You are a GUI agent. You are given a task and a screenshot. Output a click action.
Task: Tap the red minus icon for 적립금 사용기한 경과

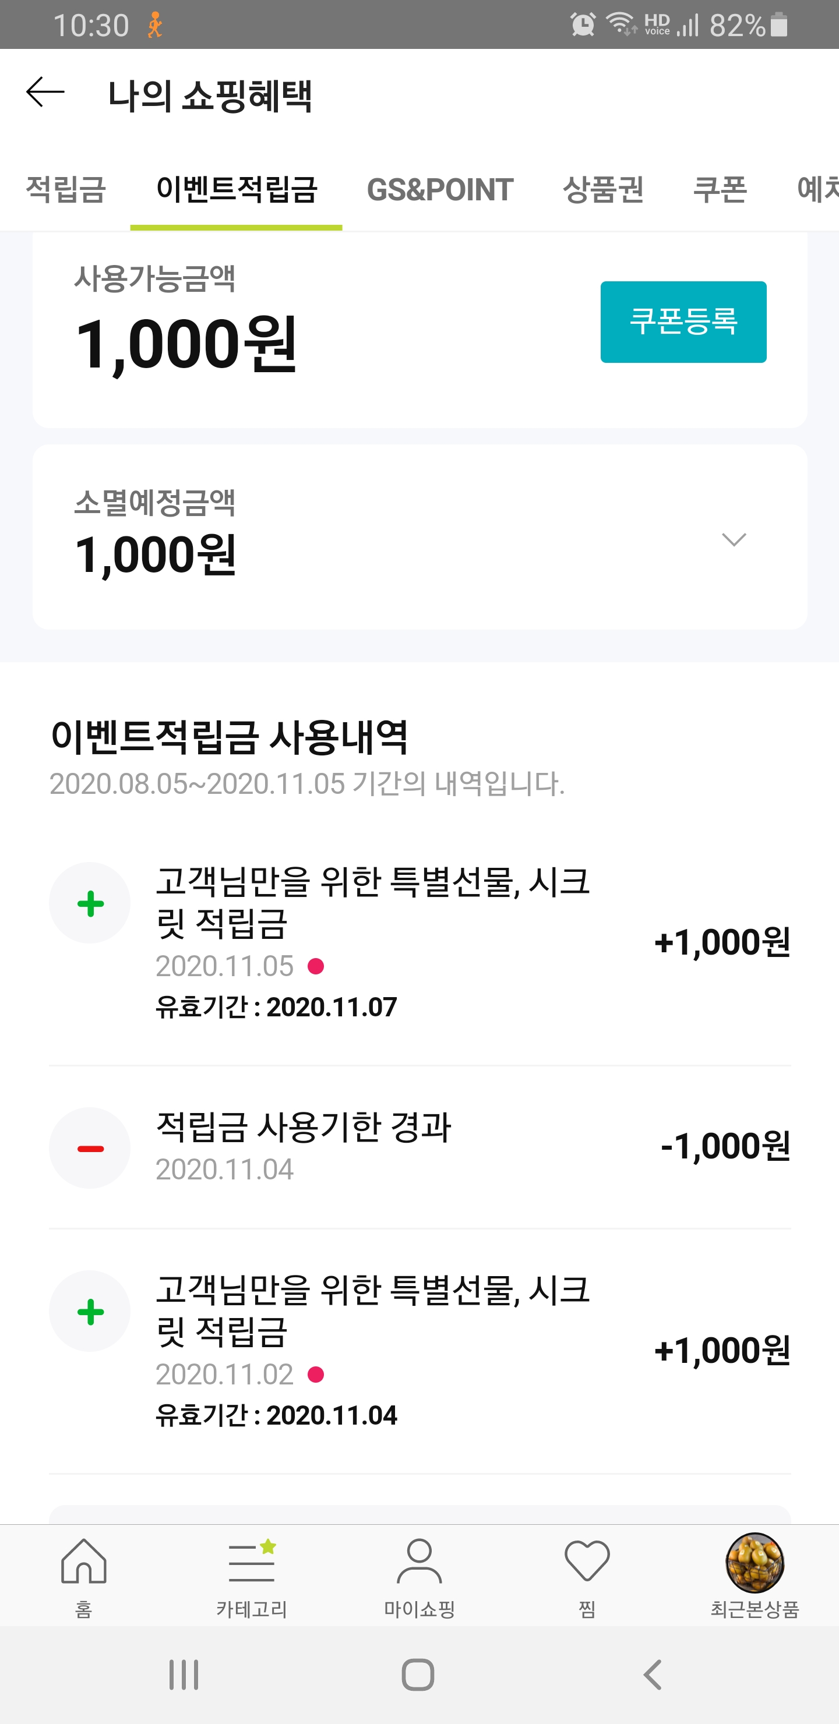click(x=90, y=1149)
